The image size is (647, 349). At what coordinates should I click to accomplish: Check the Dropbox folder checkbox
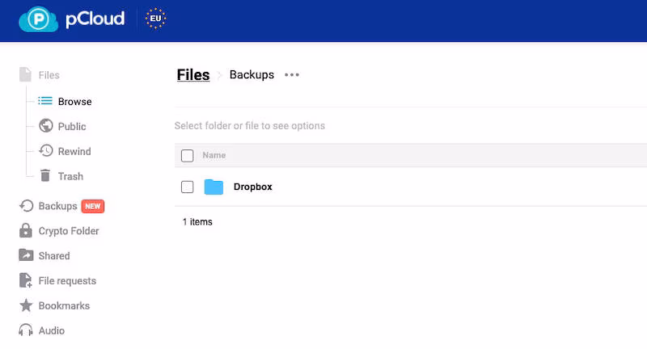tap(188, 187)
